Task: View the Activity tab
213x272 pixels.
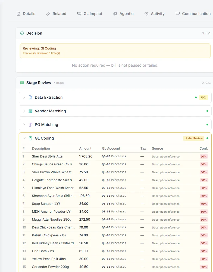Action: (154, 14)
